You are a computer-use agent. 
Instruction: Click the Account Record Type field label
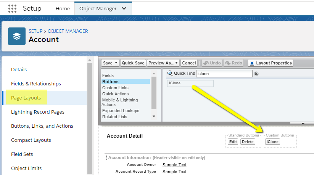(x=136, y=172)
